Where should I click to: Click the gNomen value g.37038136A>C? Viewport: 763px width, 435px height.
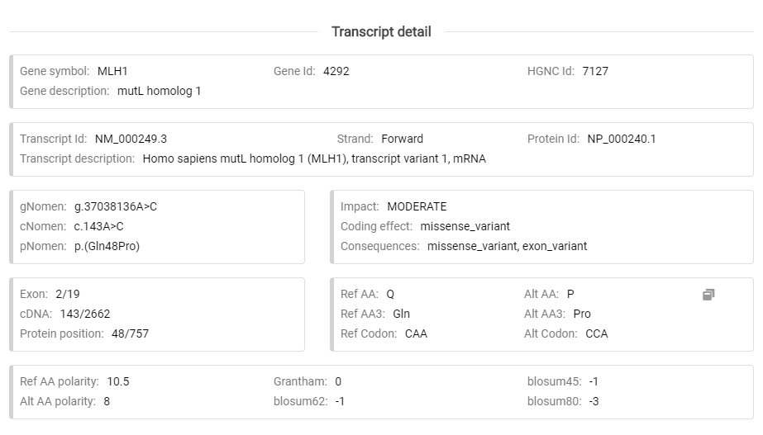pos(115,206)
